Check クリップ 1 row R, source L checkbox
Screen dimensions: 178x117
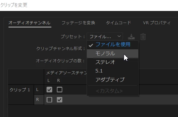click(49, 100)
